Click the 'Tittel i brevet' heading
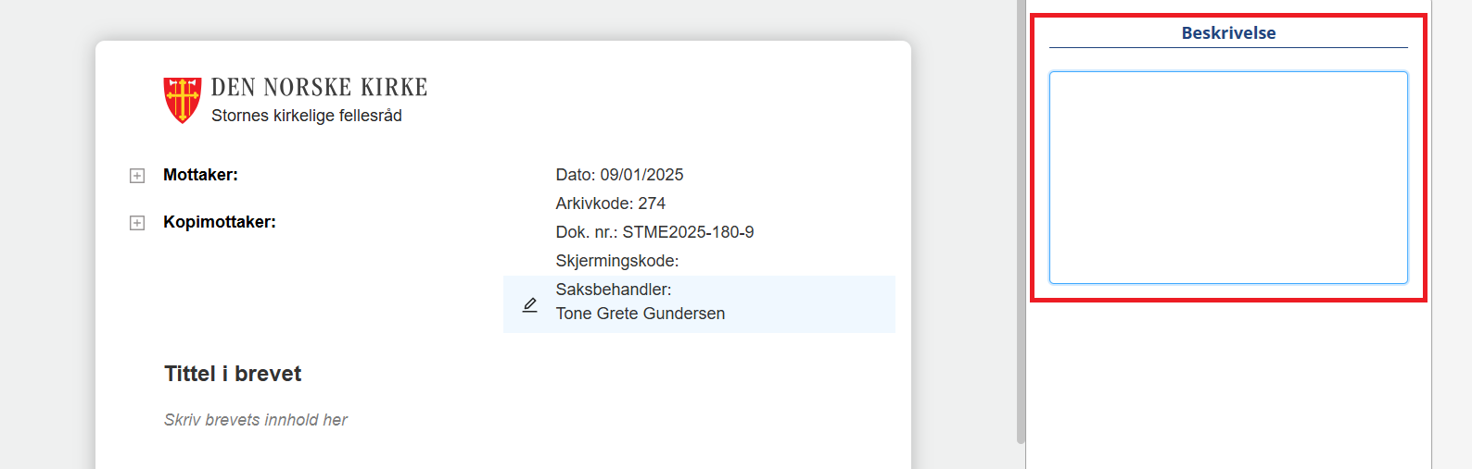 [233, 374]
